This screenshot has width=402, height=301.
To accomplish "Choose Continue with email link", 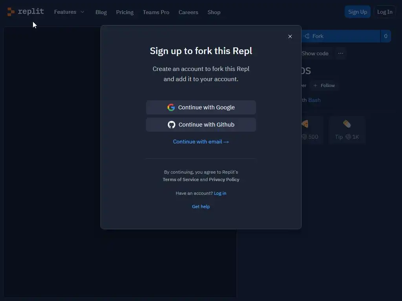I will coord(201,141).
